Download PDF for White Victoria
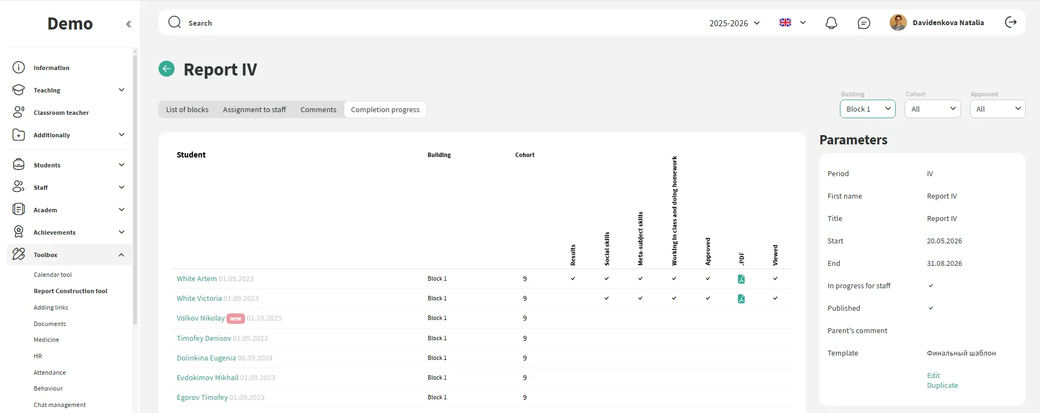The image size is (1040, 413). (x=741, y=299)
